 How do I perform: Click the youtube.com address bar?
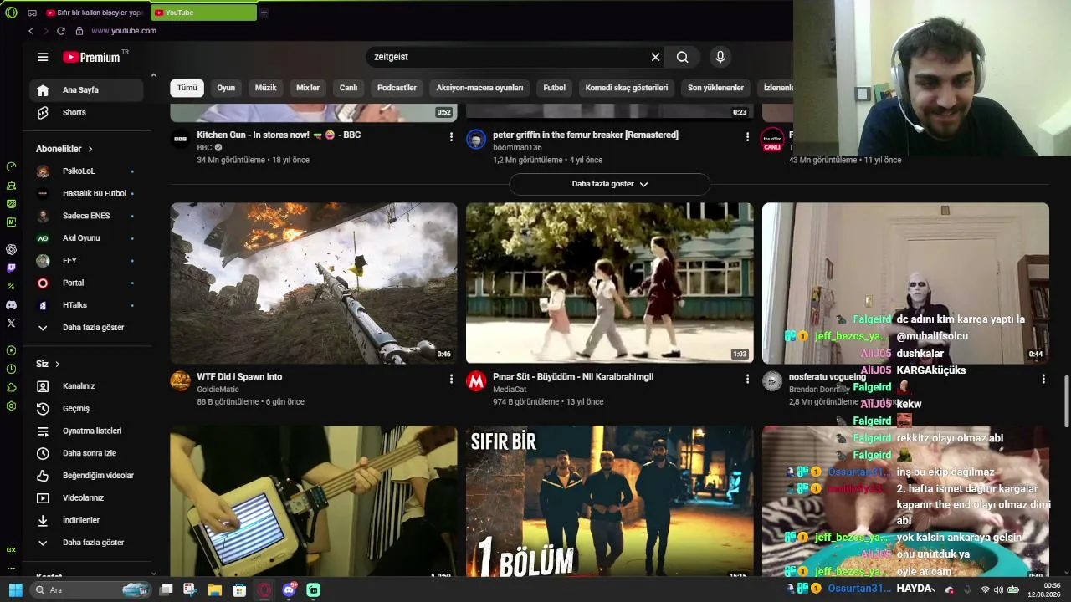[x=124, y=31]
